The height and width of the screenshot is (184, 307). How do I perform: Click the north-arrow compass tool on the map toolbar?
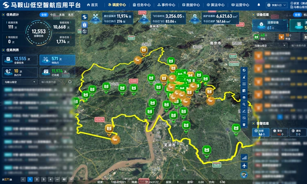click(x=244, y=77)
